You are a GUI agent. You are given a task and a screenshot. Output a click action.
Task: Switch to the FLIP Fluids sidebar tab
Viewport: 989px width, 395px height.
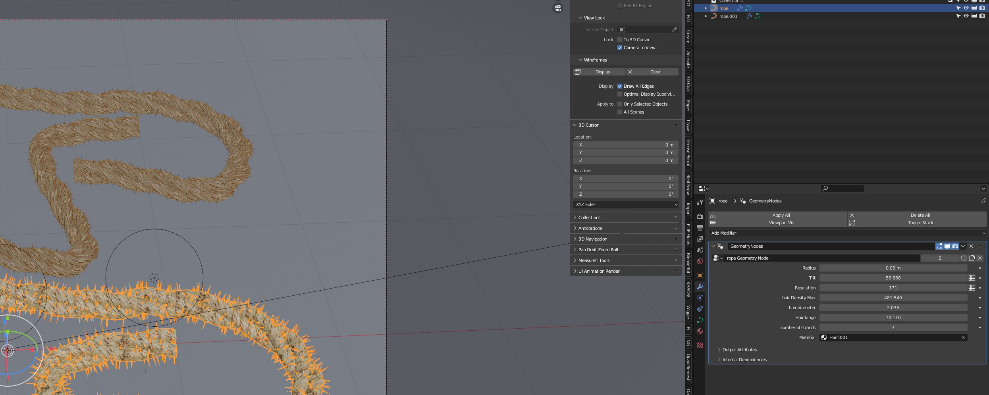tap(688, 235)
